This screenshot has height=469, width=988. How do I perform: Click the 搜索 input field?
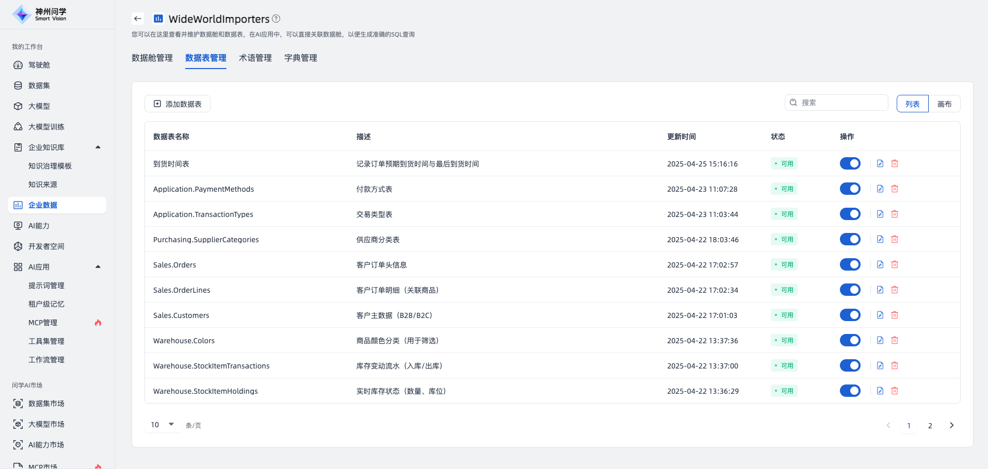836,103
